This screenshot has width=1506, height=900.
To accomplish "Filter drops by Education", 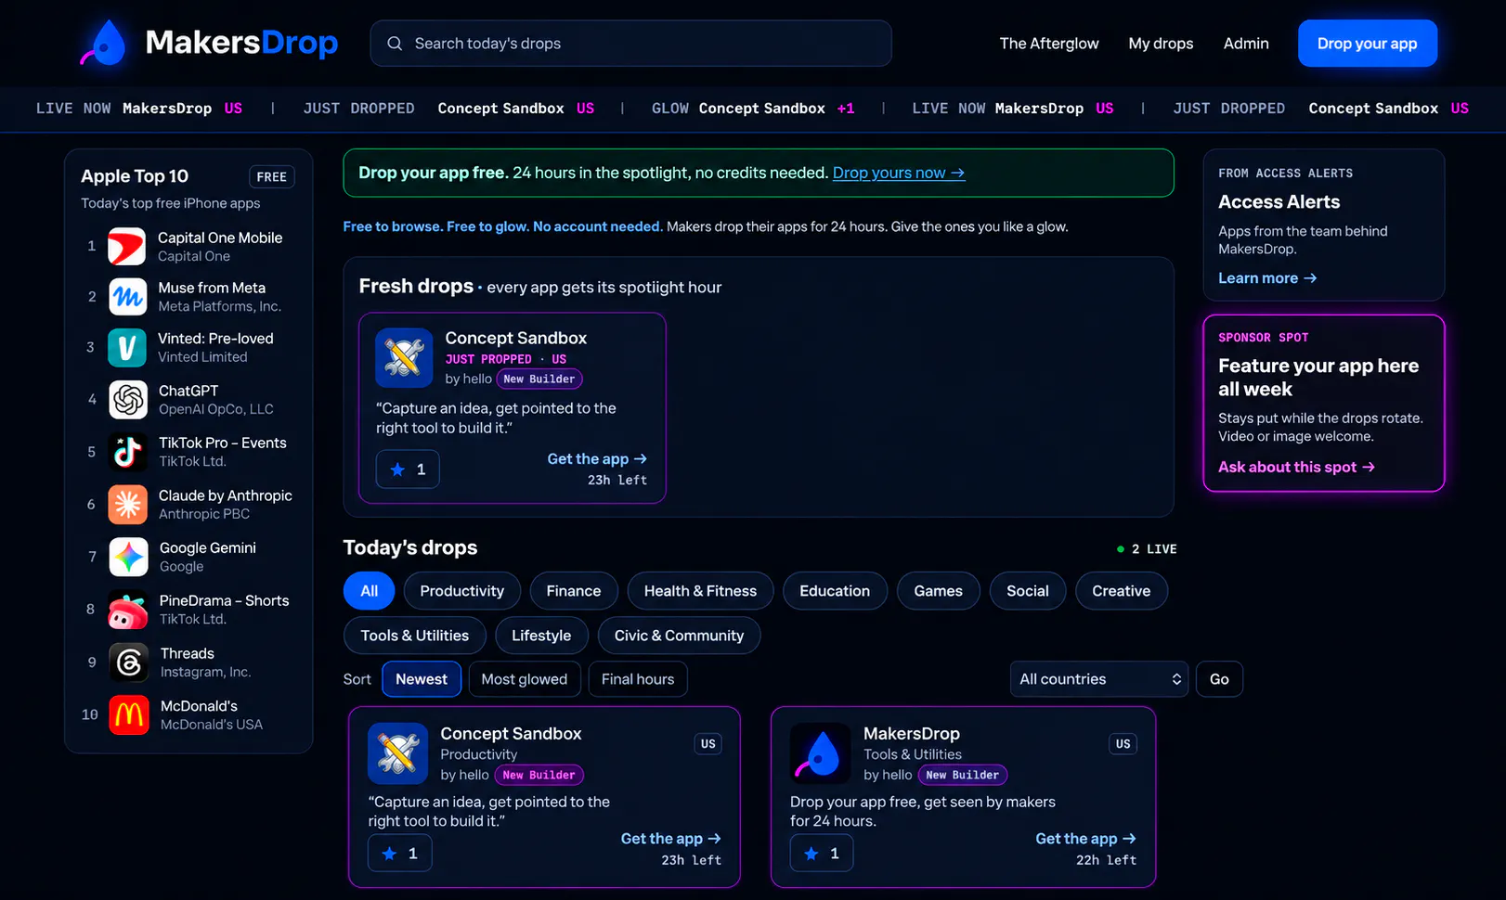I will click(x=835, y=591).
